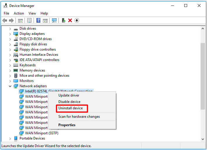The image size is (207, 150).
Task: Open the Help menu
Action: (x=44, y=13)
